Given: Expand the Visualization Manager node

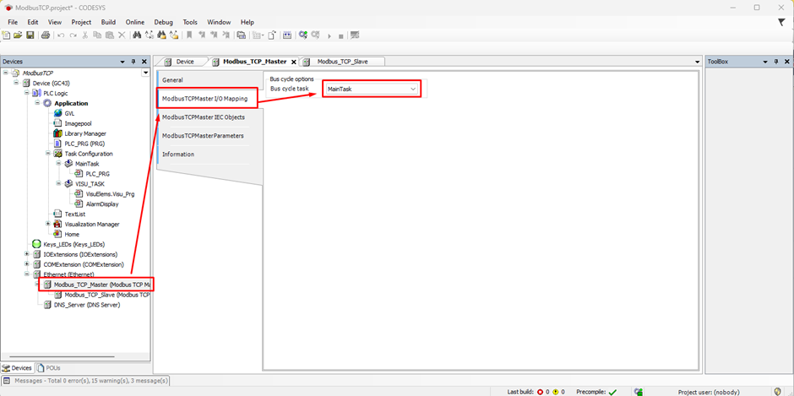Looking at the screenshot, I should (x=48, y=224).
